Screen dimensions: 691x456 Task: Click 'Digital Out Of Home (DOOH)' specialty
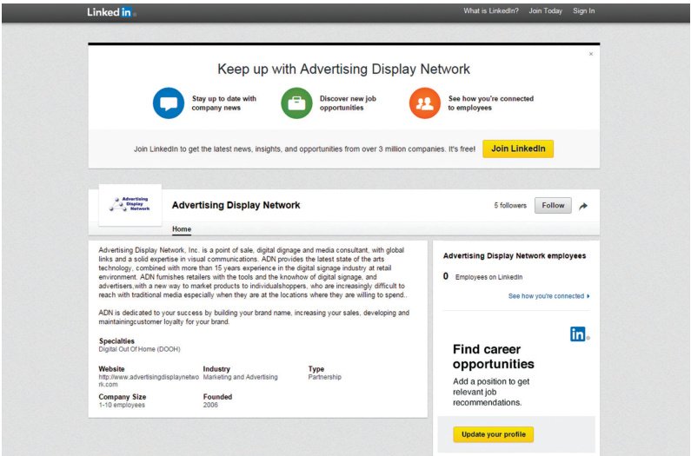(139, 349)
